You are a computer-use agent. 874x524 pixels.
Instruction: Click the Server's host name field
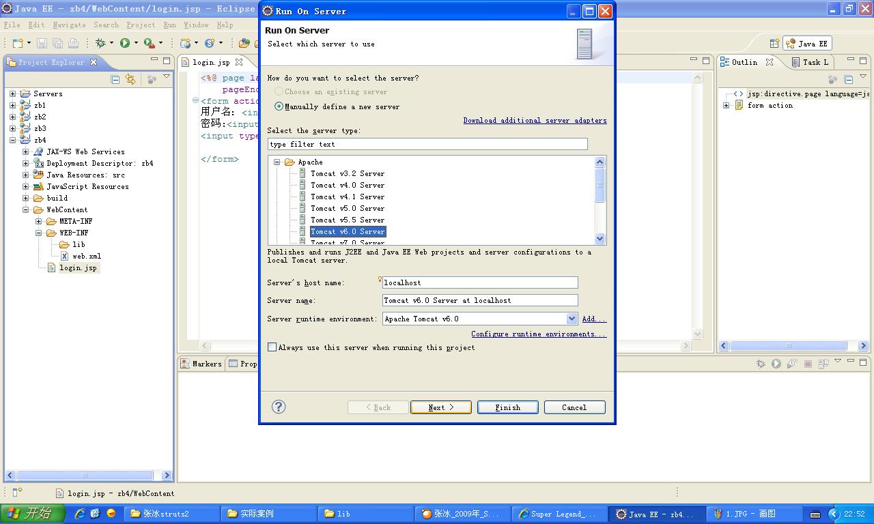tap(480, 282)
